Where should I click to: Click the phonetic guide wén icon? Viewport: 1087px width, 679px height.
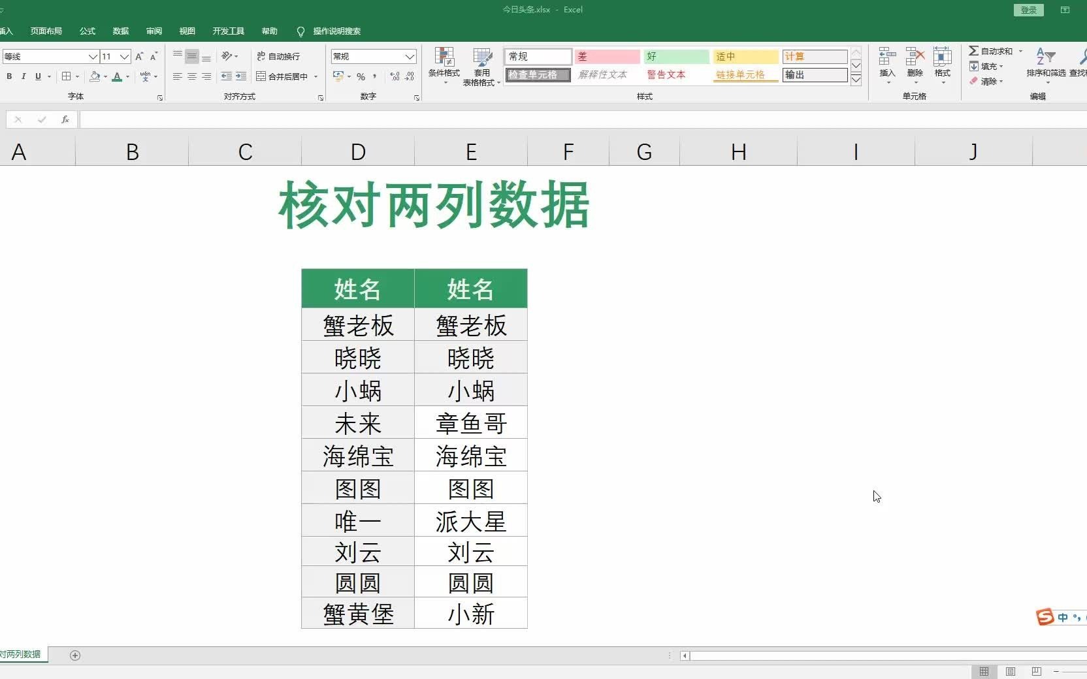click(x=145, y=76)
